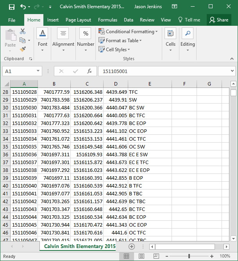Click the Ribbon Display Options icon
This screenshot has width=238, height=261.
(x=174, y=7)
